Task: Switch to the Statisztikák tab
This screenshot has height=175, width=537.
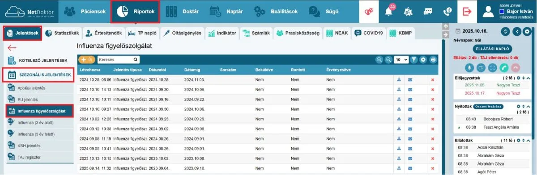Action: pyautogui.click(x=62, y=33)
